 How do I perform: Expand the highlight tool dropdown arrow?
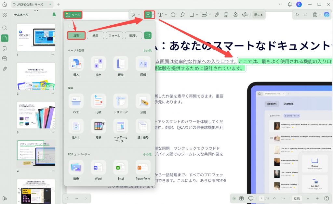click(153, 15)
